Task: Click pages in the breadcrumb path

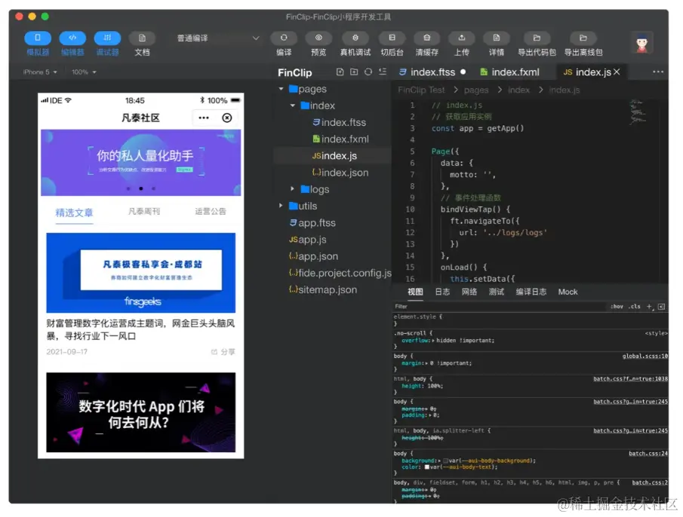Action: (476, 90)
